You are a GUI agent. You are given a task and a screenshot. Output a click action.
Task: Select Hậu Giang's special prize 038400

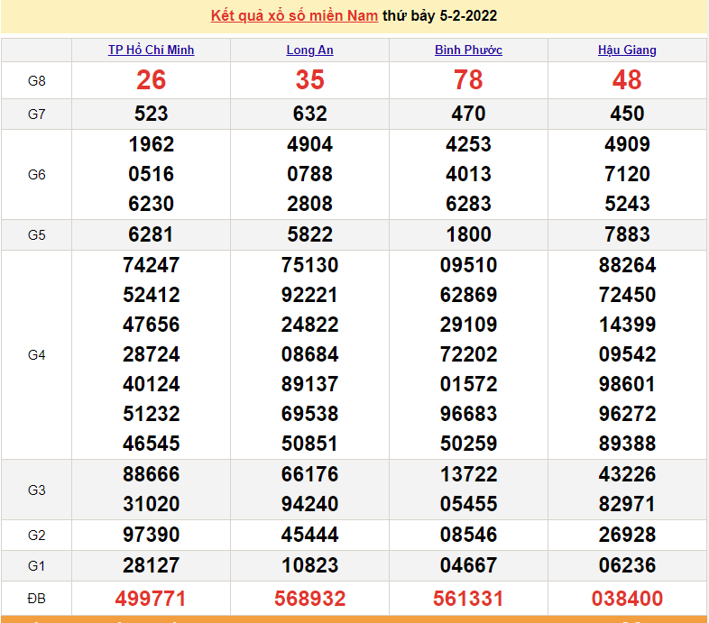point(627,599)
